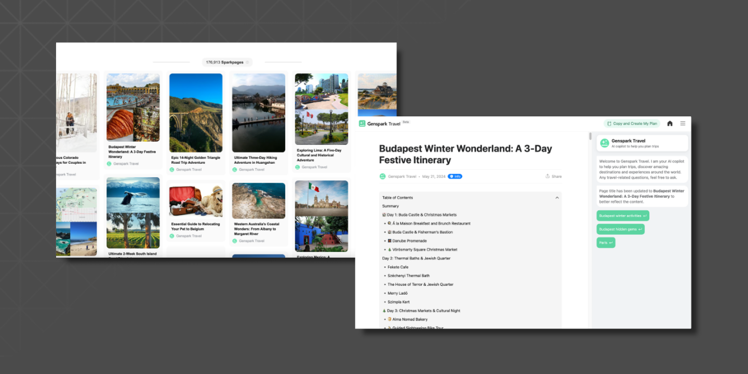Image resolution: width=748 pixels, height=374 pixels.
Task: Click the Genspark Travel author name beside the date
Action: pos(402,177)
